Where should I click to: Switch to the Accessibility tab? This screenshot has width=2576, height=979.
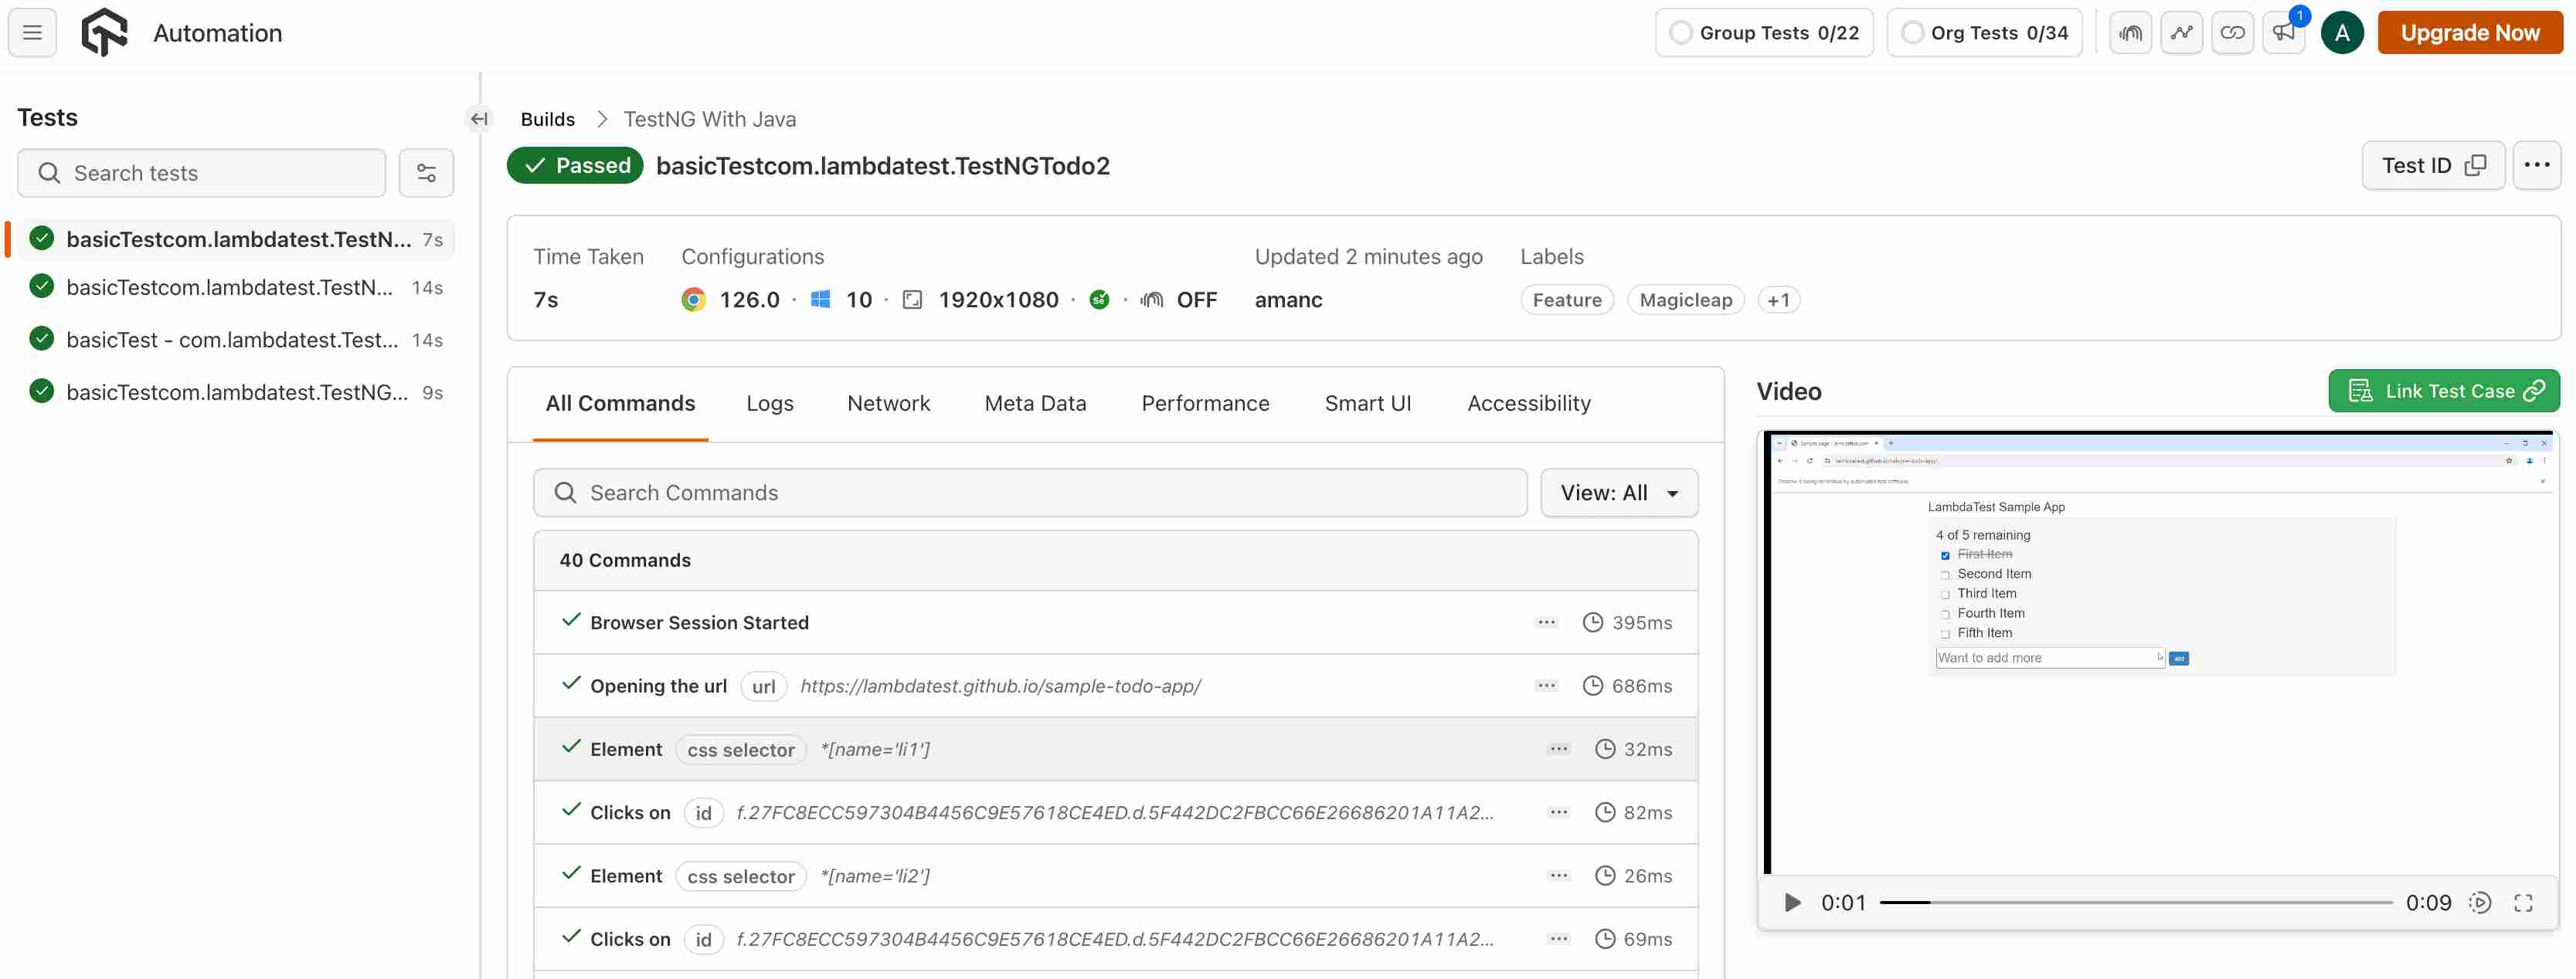tap(1528, 404)
